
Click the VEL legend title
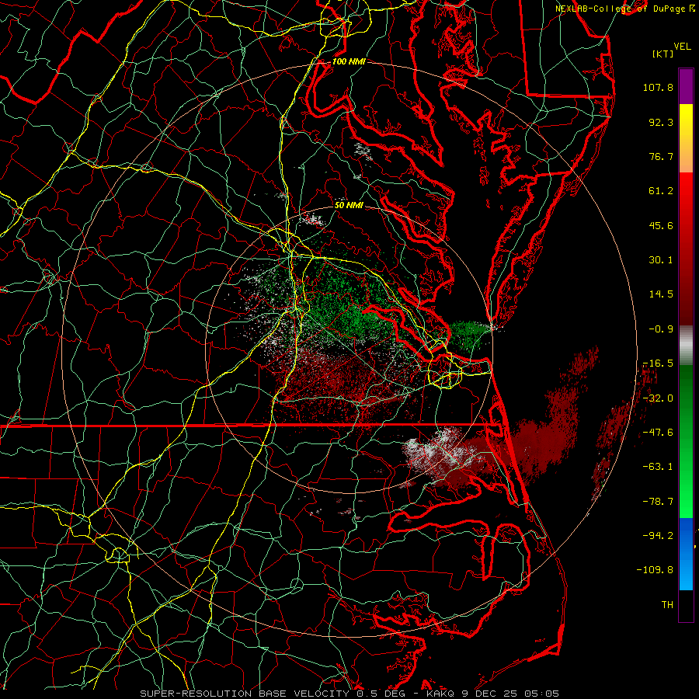(x=683, y=47)
